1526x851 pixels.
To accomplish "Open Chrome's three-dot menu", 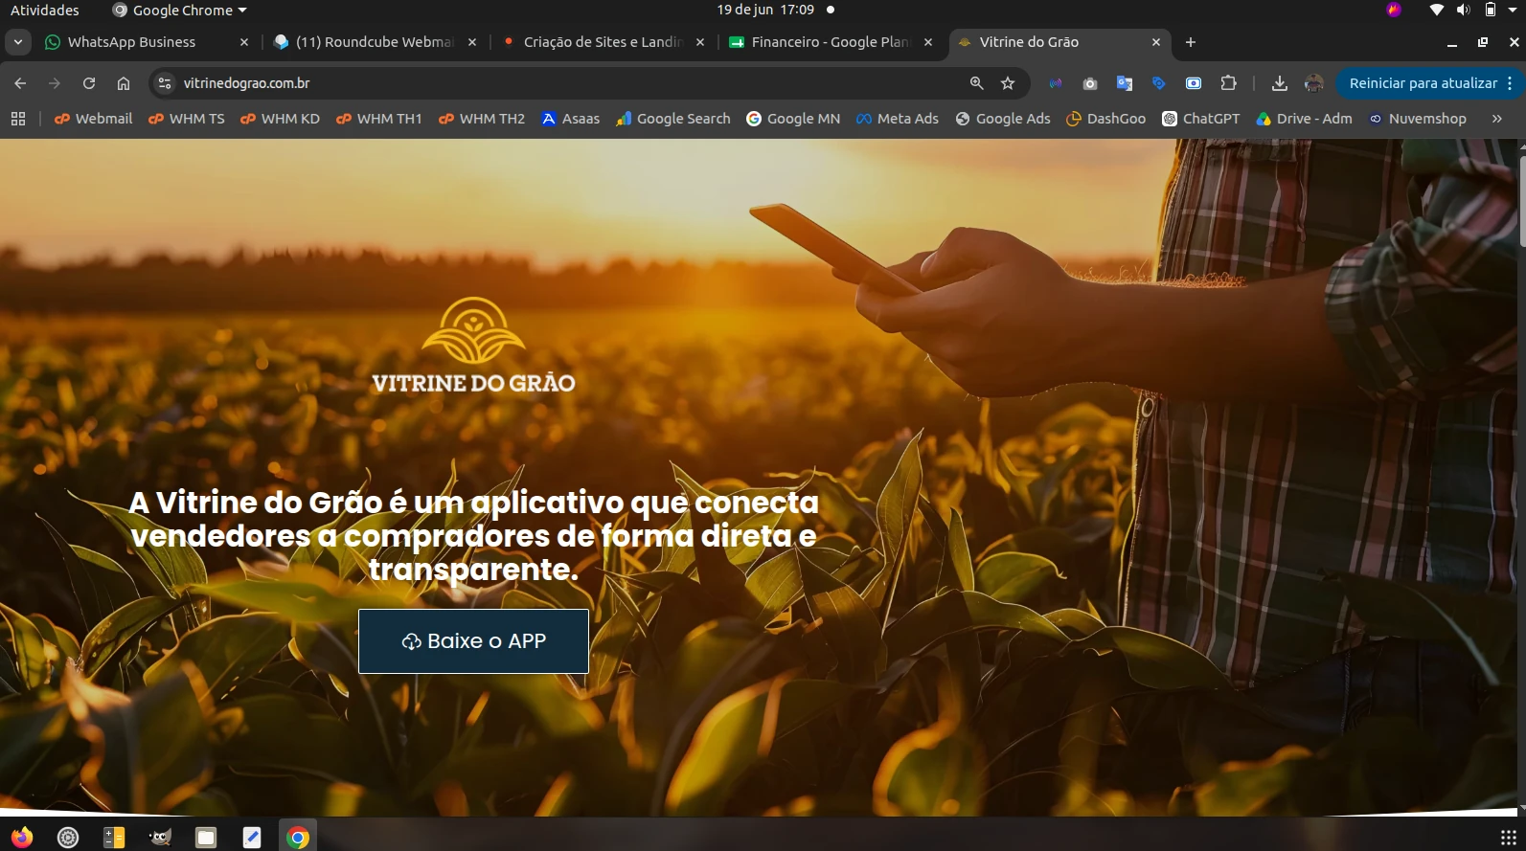I will (x=1510, y=83).
